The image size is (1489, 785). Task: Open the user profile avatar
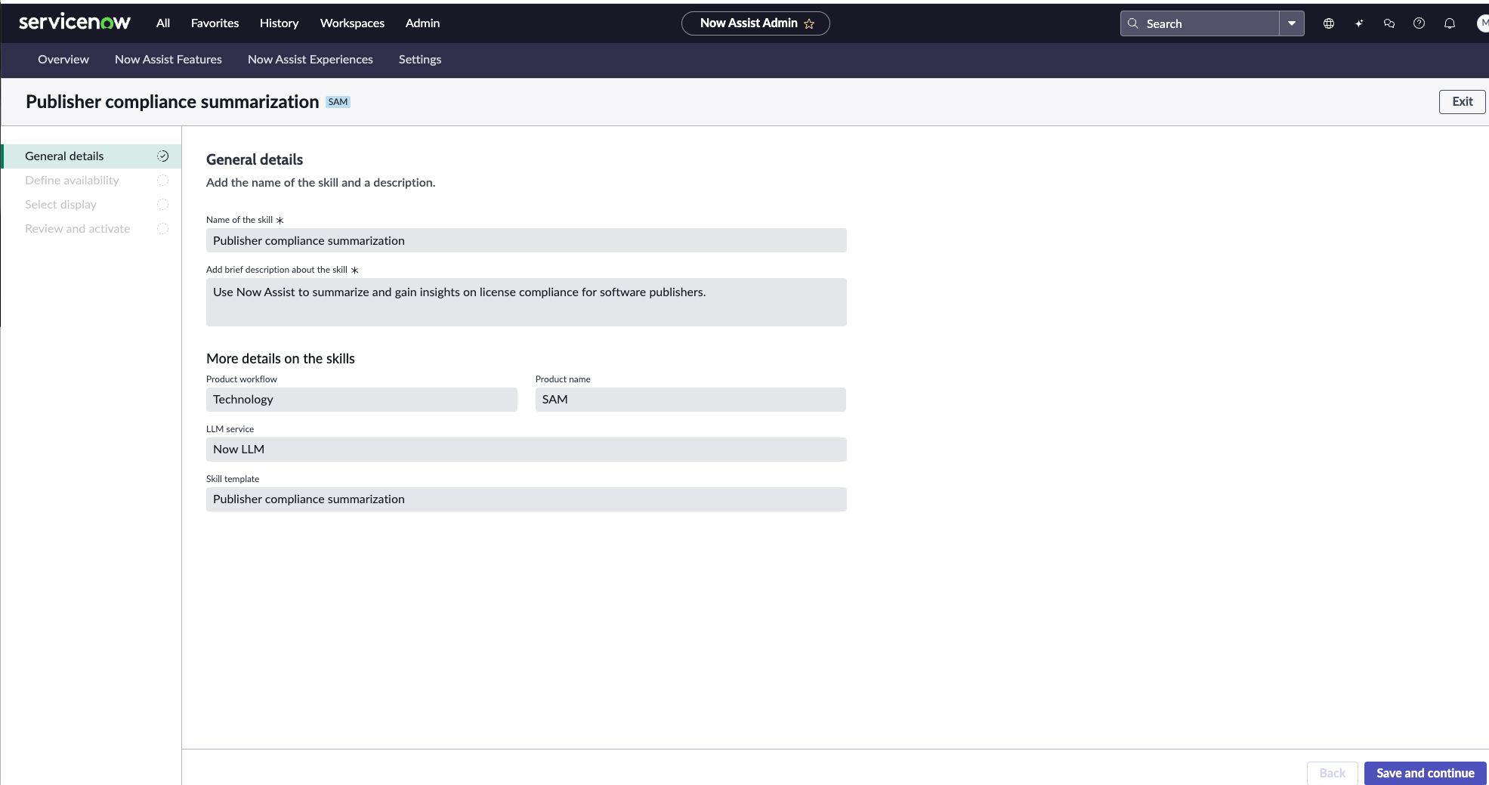point(1483,23)
